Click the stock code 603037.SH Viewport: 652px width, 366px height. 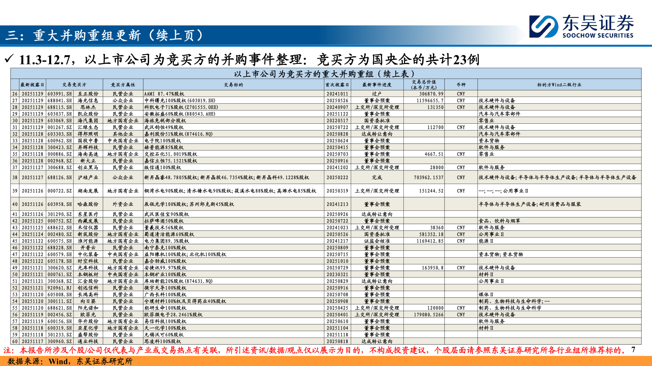(x=60, y=114)
